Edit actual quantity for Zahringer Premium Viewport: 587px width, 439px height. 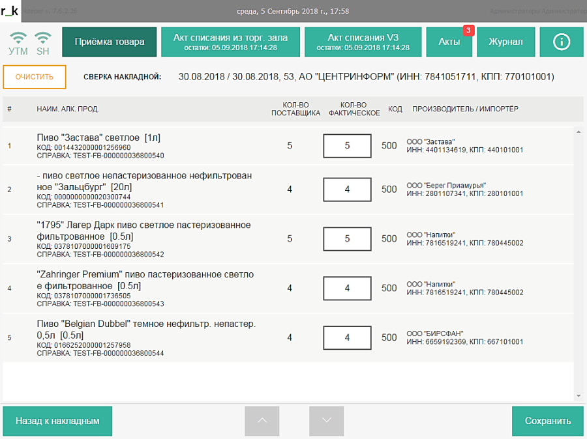(x=347, y=288)
